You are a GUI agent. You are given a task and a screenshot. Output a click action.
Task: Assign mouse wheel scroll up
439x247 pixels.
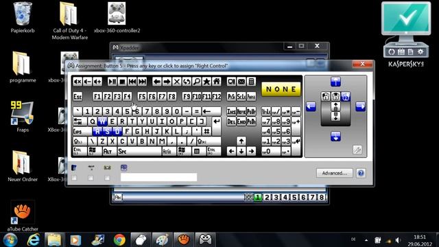(335, 106)
